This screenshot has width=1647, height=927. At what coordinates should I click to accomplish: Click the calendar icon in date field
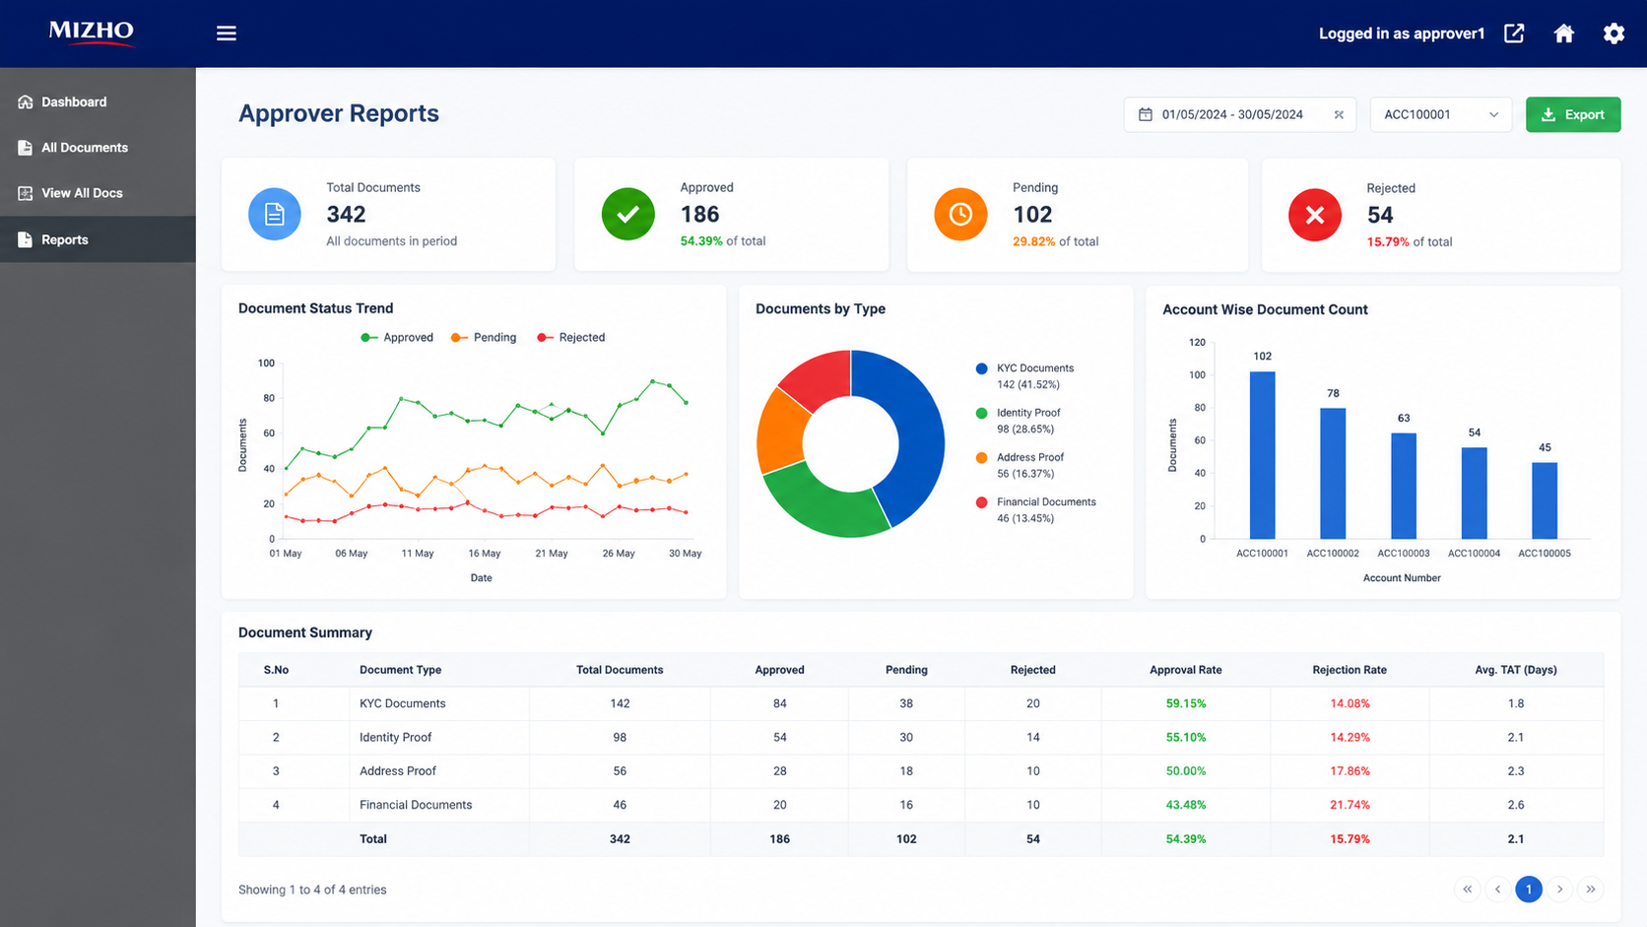point(1146,114)
